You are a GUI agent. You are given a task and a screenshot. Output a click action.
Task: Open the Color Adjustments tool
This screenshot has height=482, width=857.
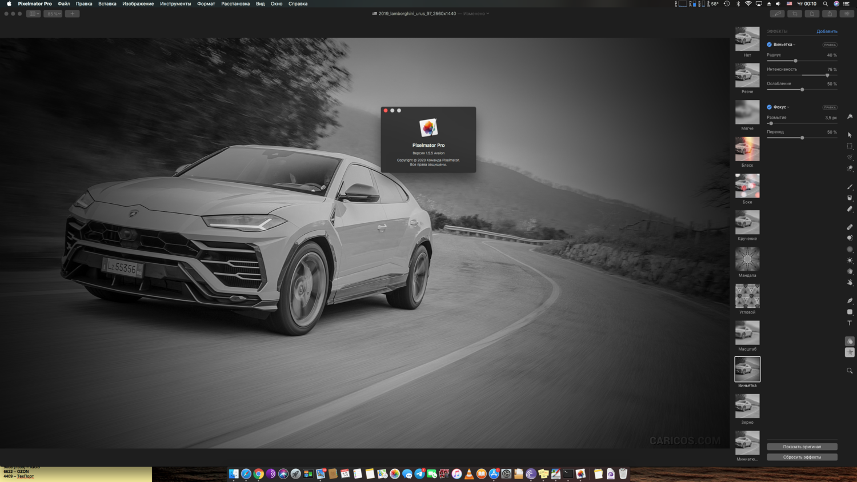tap(850, 341)
